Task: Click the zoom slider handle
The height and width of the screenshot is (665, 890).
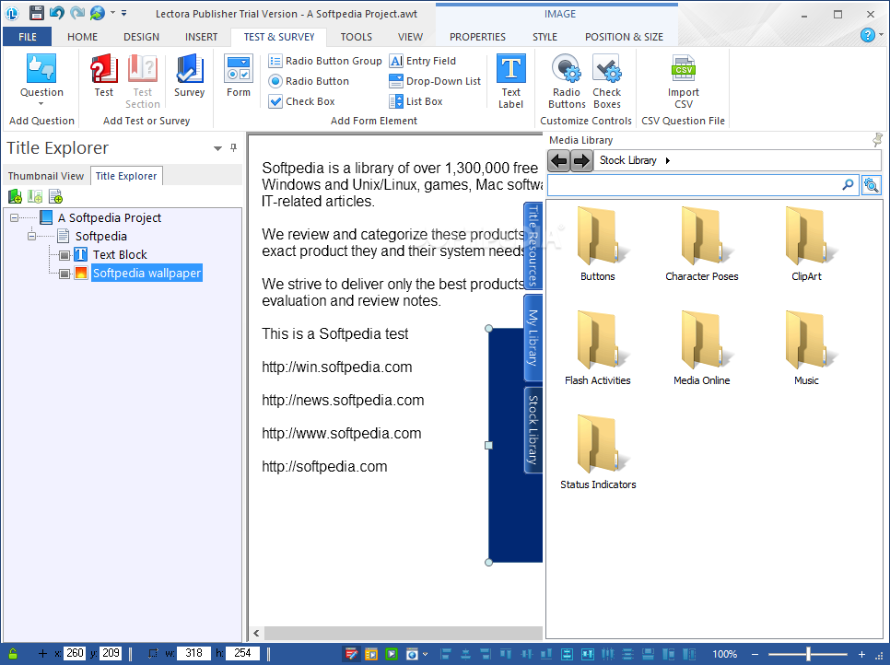Action: point(808,654)
